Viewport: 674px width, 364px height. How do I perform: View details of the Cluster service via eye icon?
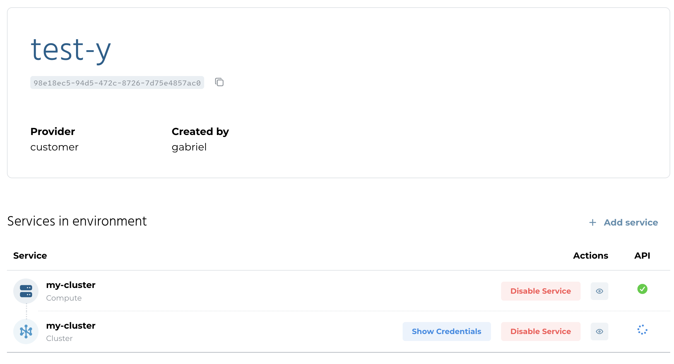pyautogui.click(x=599, y=332)
